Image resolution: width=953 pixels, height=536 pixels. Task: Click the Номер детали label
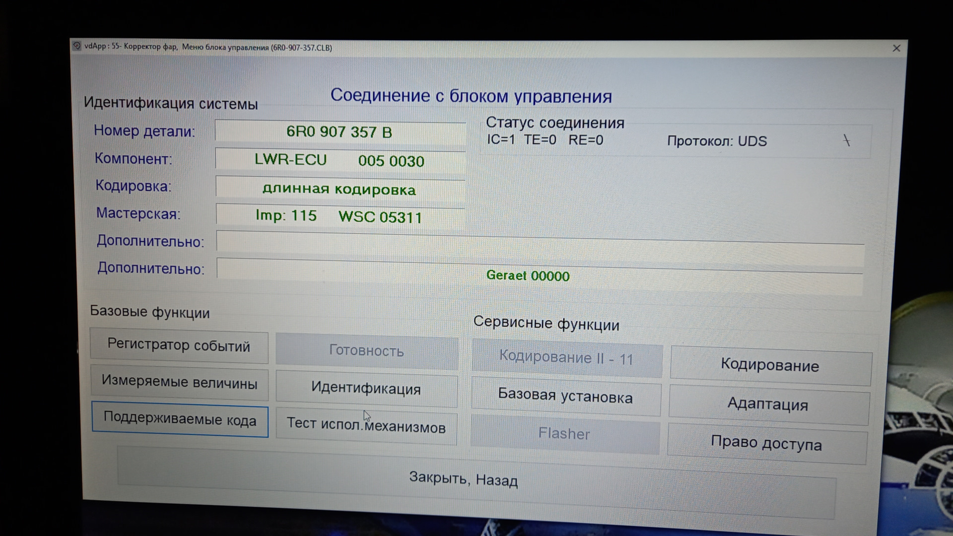(x=144, y=132)
